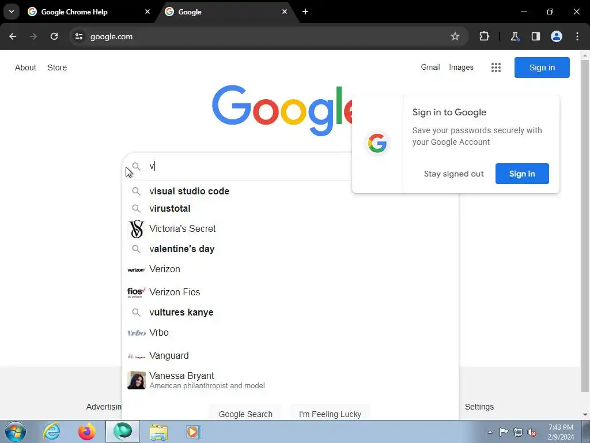Launch Internet Explorer from taskbar
590x443 pixels.
tap(51, 431)
